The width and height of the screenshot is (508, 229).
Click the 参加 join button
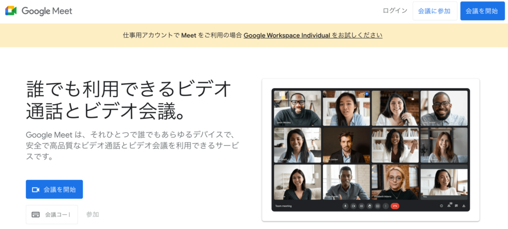click(93, 215)
